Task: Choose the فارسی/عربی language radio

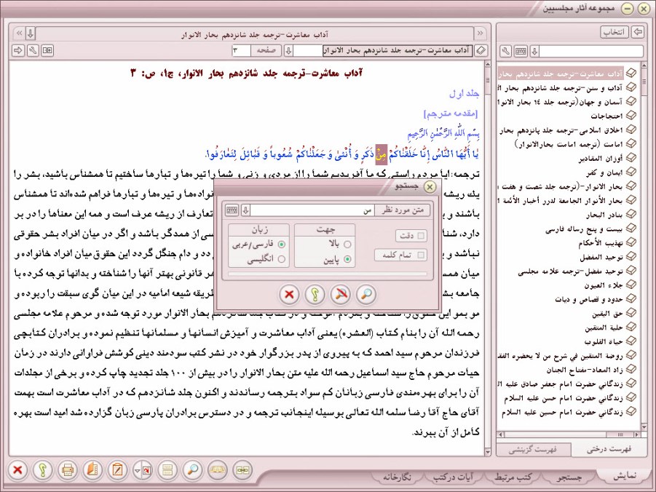Action: pyautogui.click(x=282, y=244)
